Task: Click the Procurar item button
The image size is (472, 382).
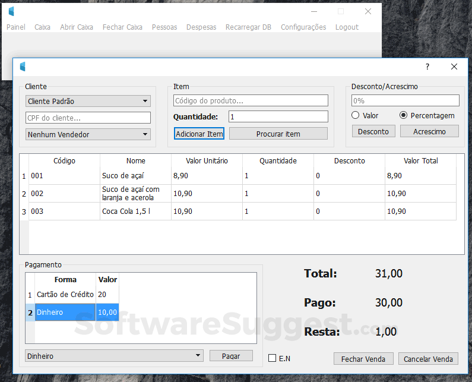Action: [x=278, y=134]
